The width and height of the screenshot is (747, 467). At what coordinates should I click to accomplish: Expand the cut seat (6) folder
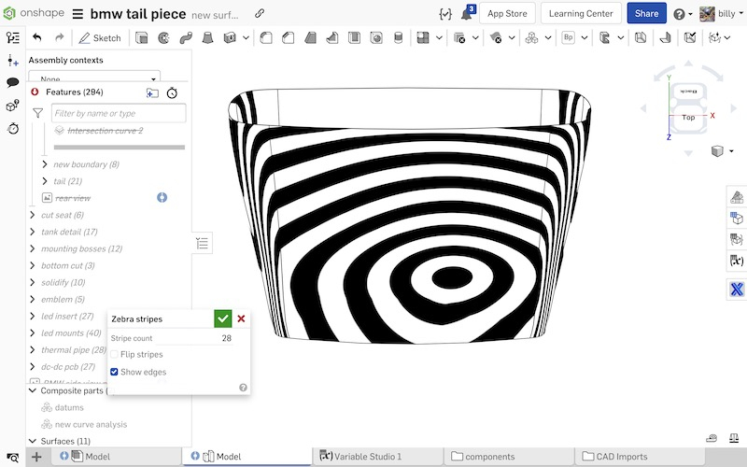(33, 215)
